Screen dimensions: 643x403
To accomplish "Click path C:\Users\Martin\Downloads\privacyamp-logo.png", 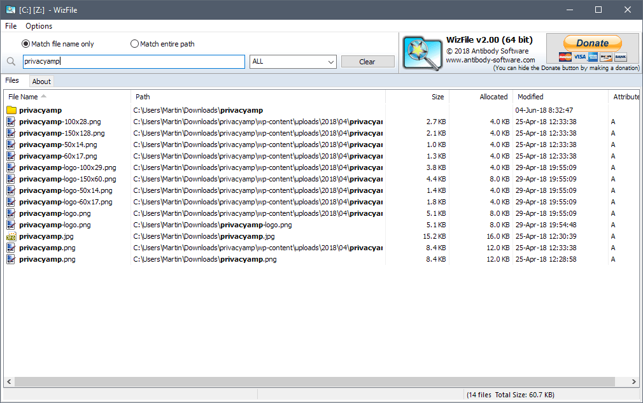I will [x=213, y=225].
